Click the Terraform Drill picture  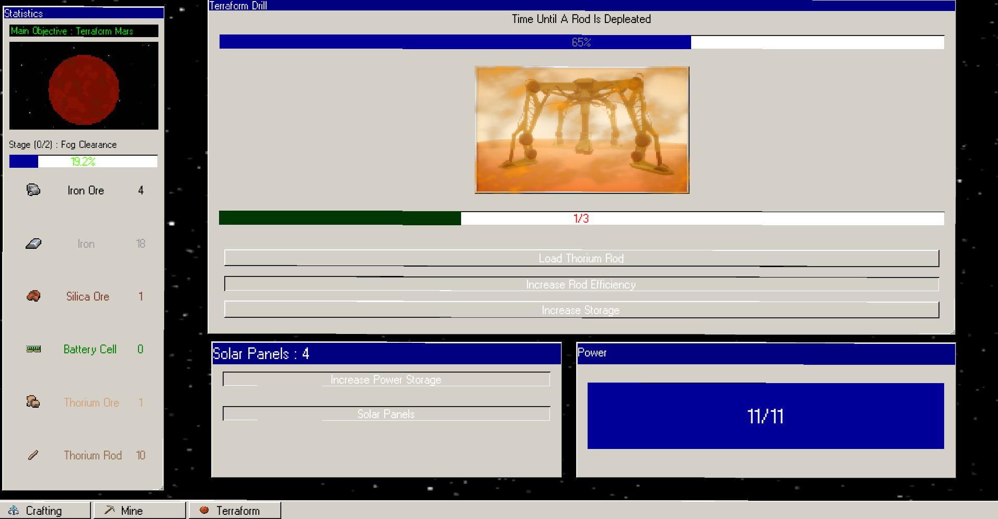point(582,130)
